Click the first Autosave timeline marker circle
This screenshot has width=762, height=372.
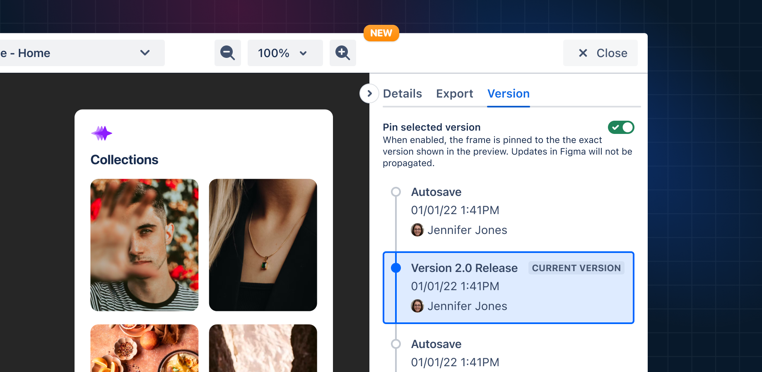[x=396, y=192]
